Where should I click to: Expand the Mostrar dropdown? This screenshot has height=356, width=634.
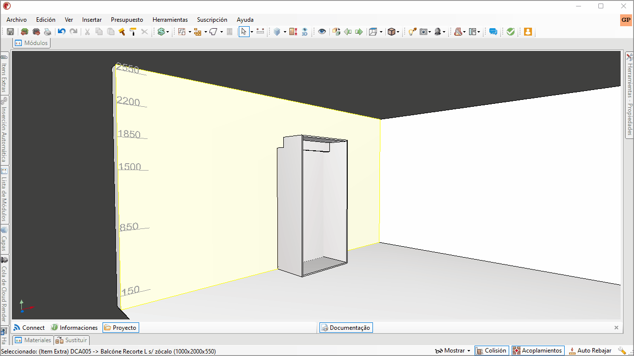click(453, 351)
